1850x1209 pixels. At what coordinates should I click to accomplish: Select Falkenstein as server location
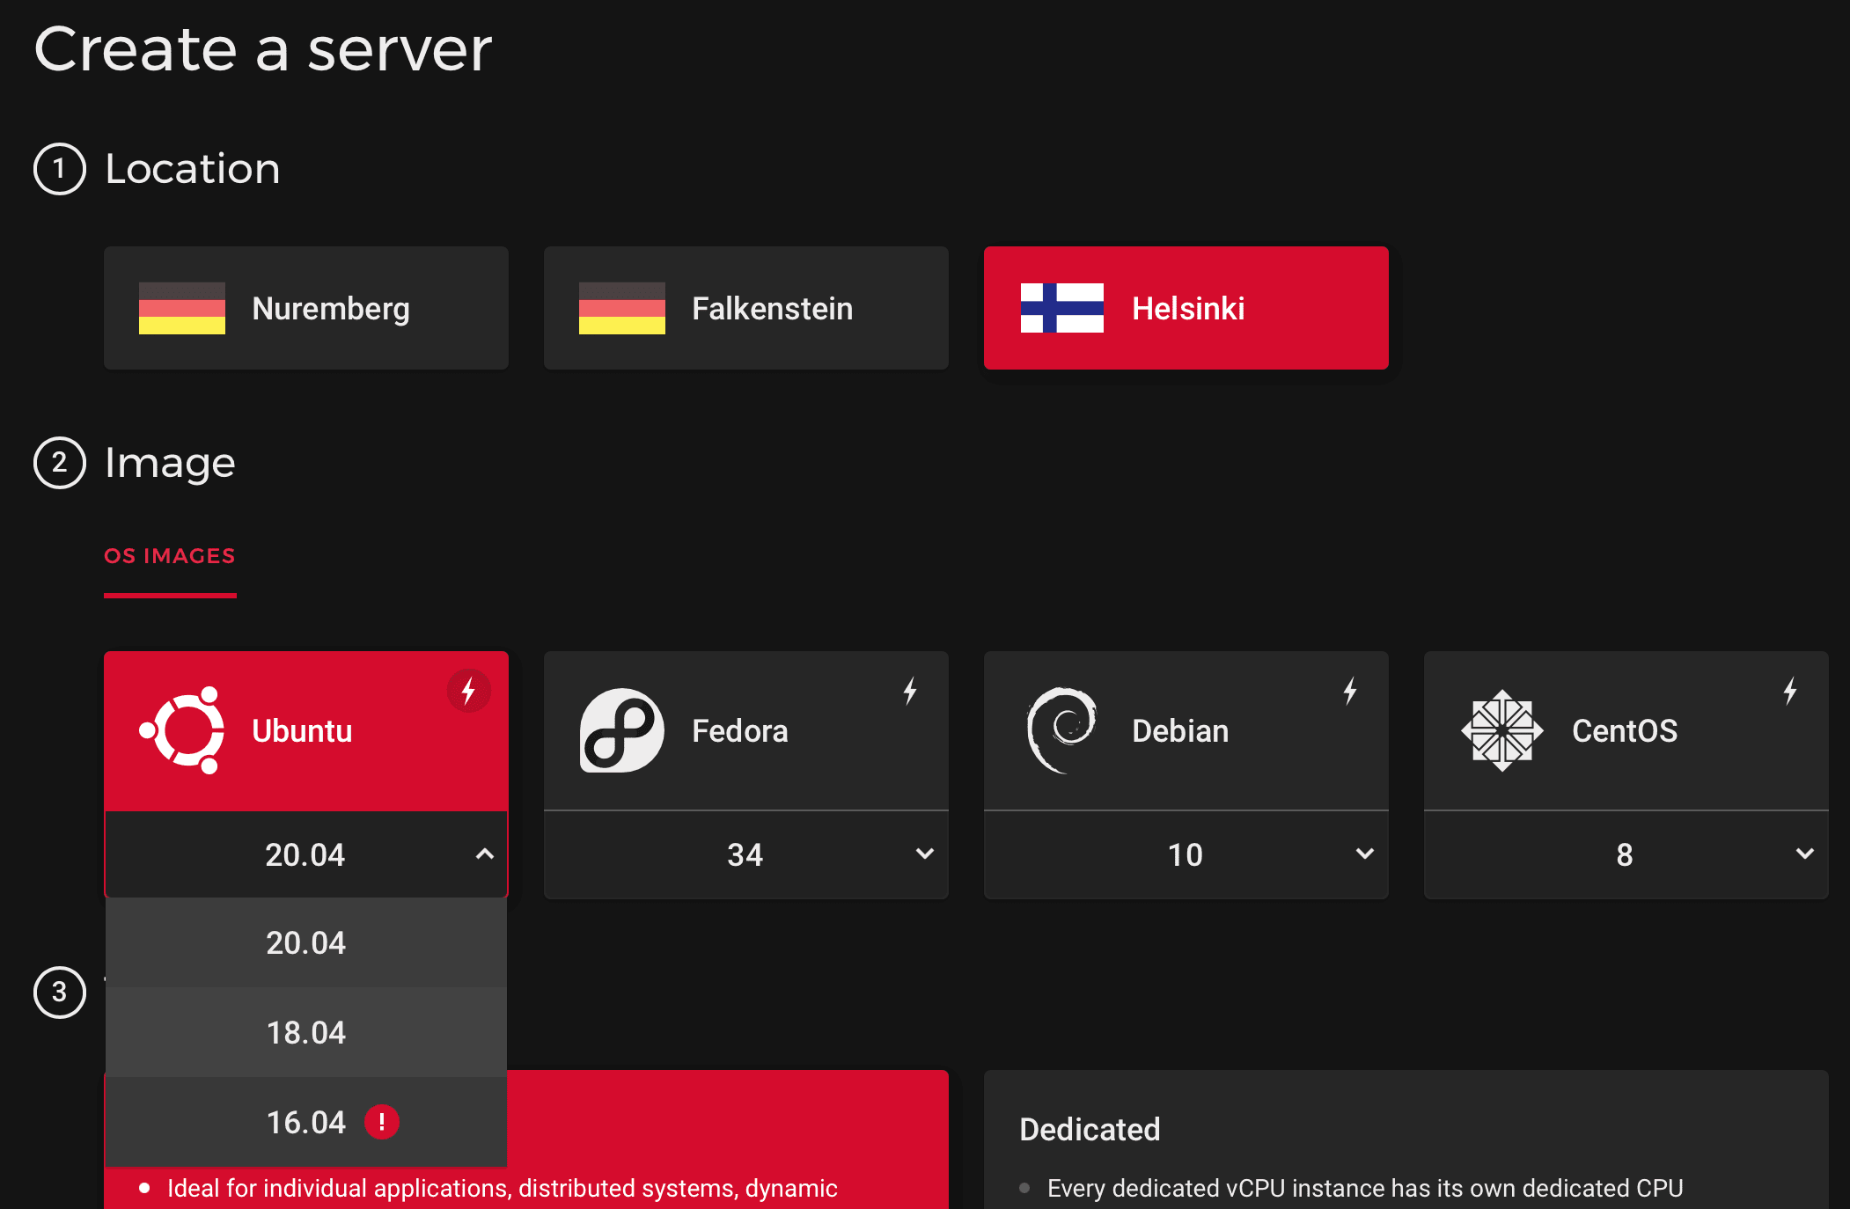pos(745,308)
